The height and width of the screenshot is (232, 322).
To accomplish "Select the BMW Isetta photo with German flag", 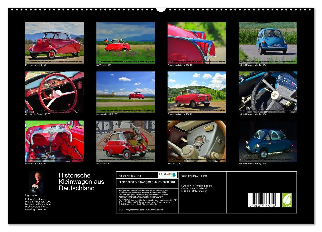I will point(125,43).
